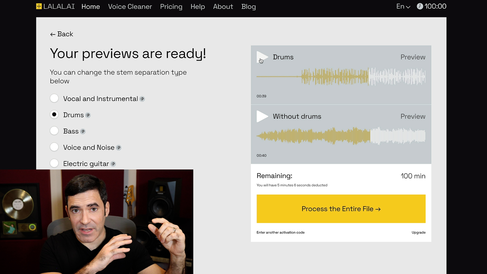Open the About page
The width and height of the screenshot is (487, 274).
click(x=223, y=7)
